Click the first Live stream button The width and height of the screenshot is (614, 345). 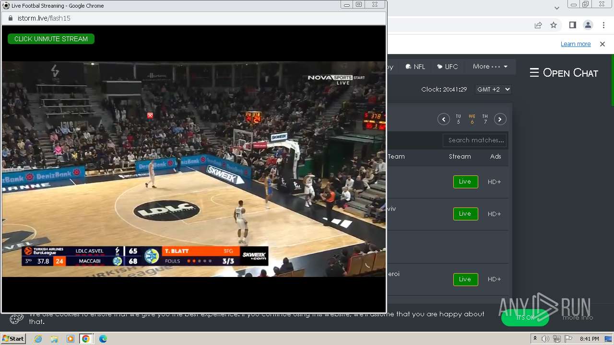click(x=465, y=182)
